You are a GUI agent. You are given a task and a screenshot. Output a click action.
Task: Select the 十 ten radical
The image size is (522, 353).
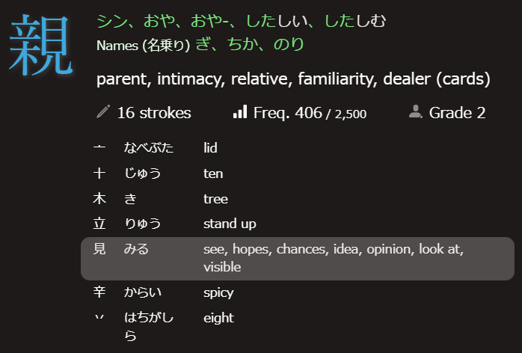pos(99,174)
